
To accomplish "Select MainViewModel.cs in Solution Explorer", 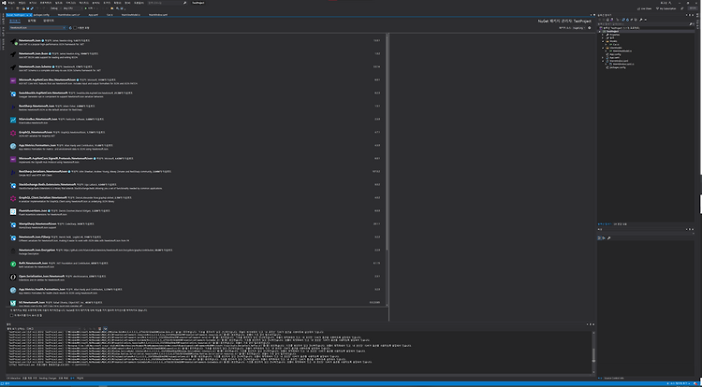I will (x=622, y=50).
